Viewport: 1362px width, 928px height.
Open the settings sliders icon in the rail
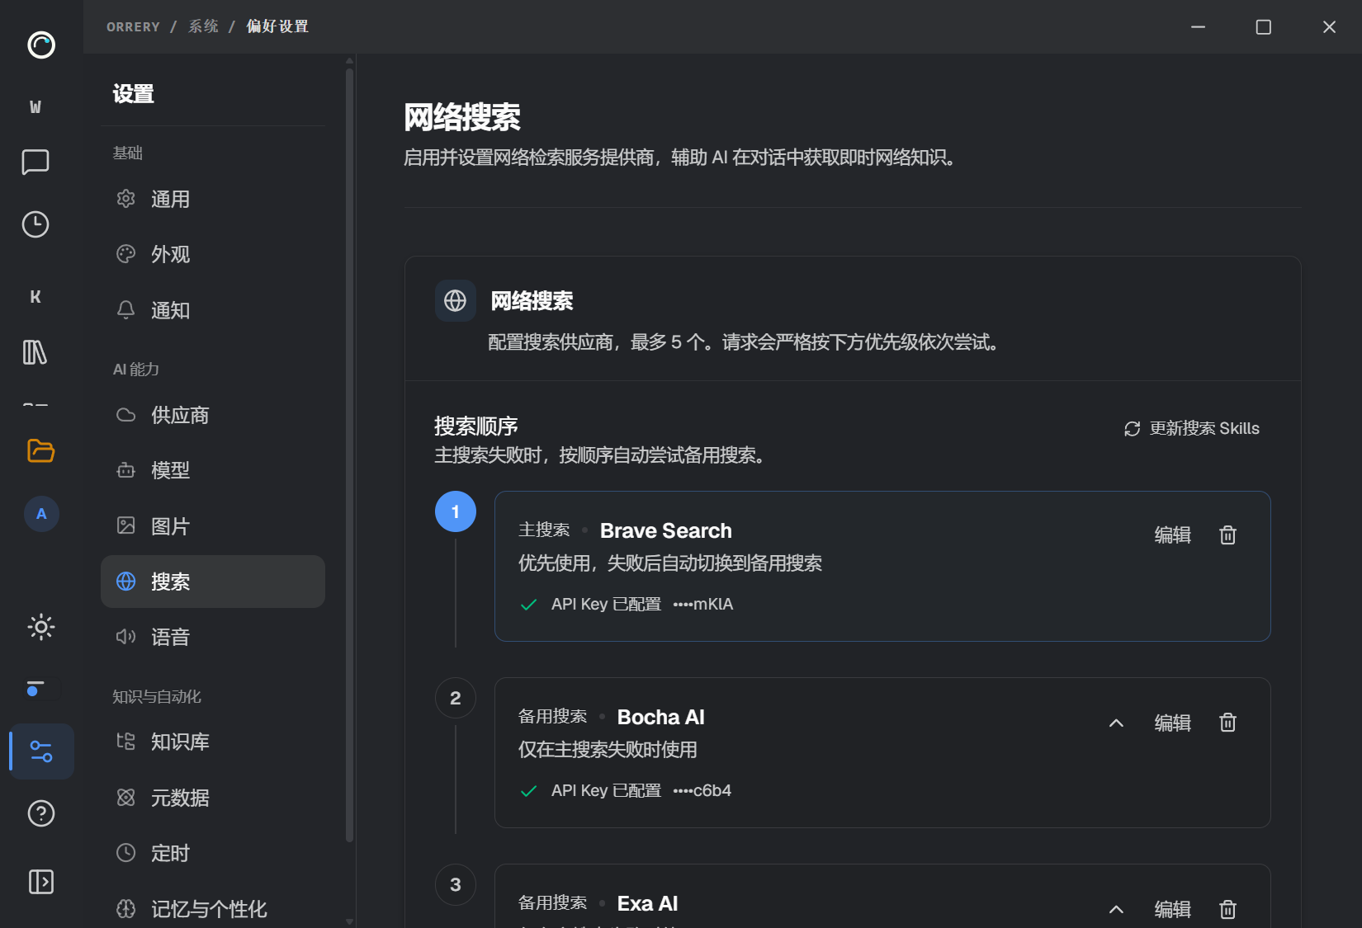(41, 751)
